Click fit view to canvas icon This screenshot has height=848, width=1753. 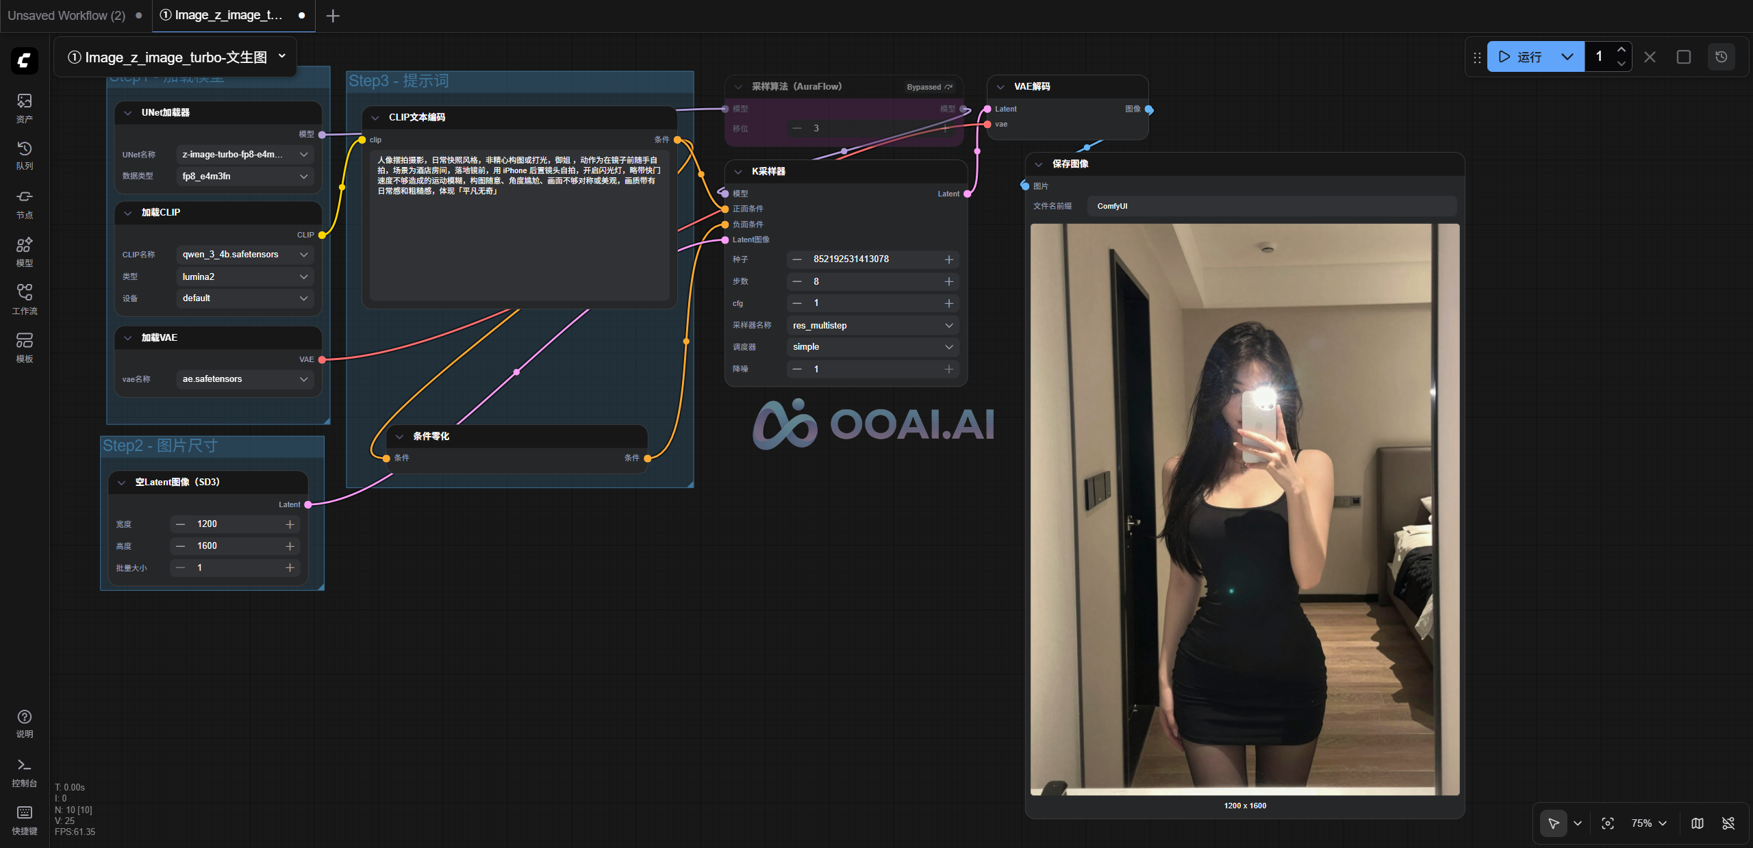1608,823
